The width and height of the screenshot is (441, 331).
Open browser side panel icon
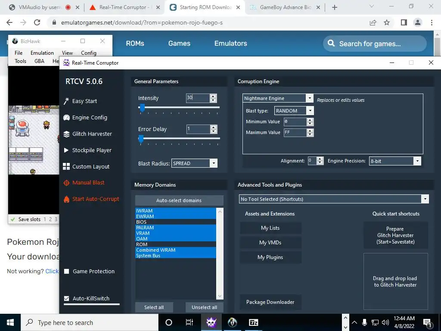click(404, 22)
